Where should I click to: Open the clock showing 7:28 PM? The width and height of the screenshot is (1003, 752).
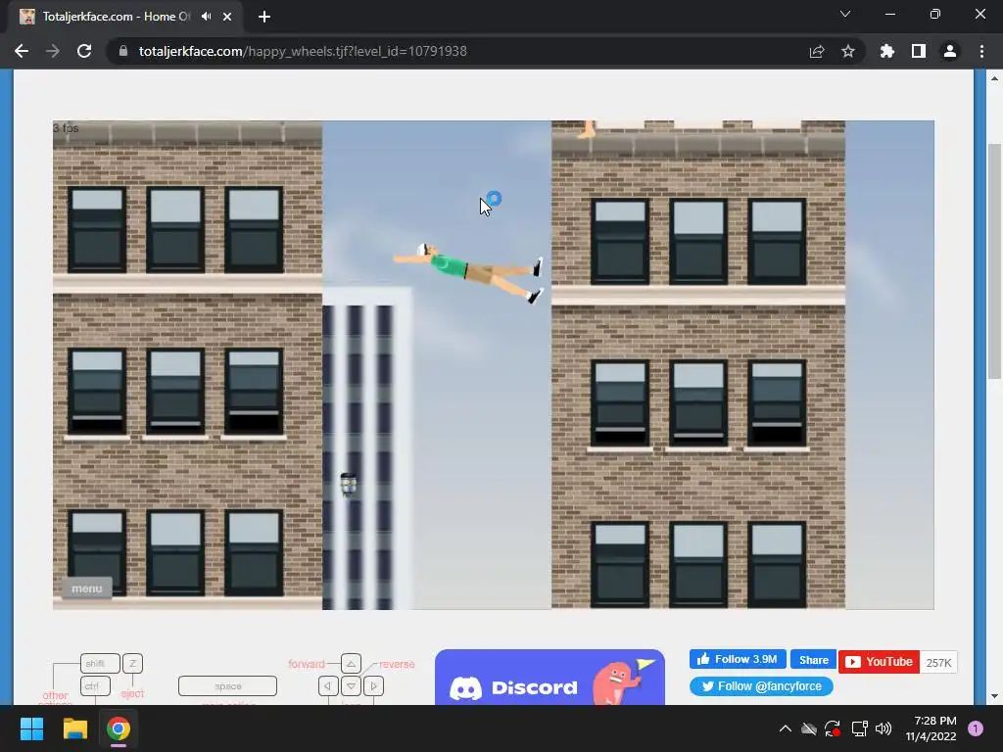pos(931,728)
